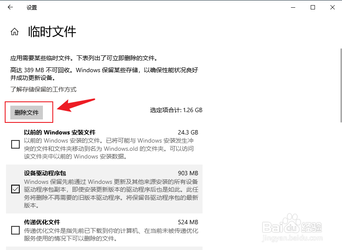The width and height of the screenshot is (342, 250).
Task: Uncheck the 设备驱动程序包 checkbox
Action: [x=15, y=189]
